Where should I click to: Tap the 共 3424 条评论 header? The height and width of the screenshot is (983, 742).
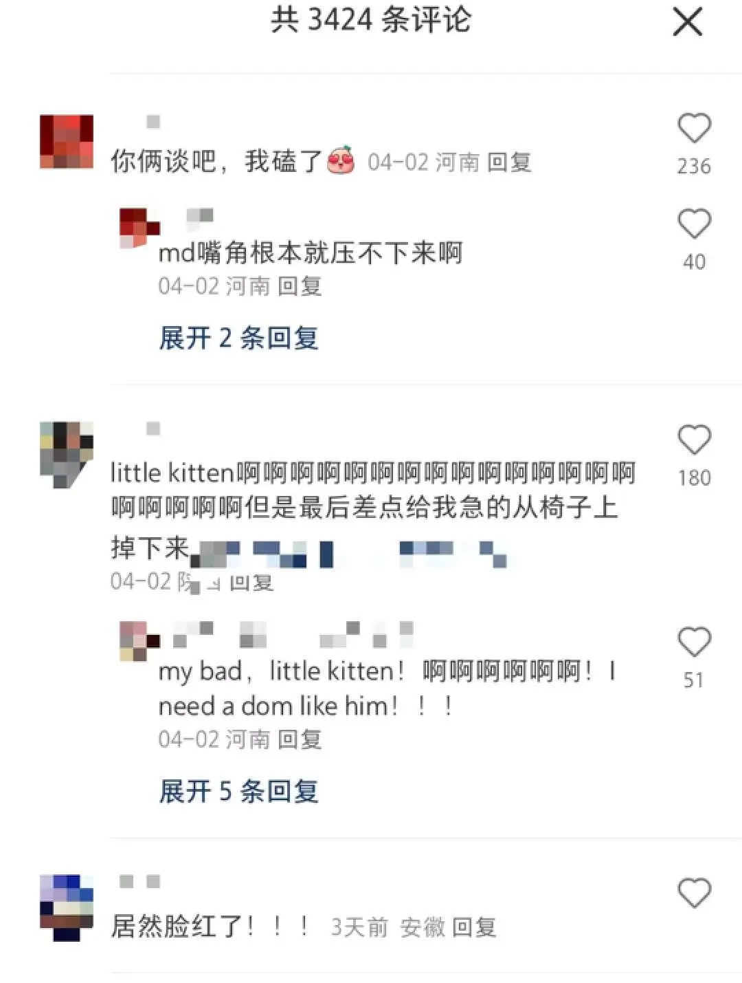(x=370, y=19)
